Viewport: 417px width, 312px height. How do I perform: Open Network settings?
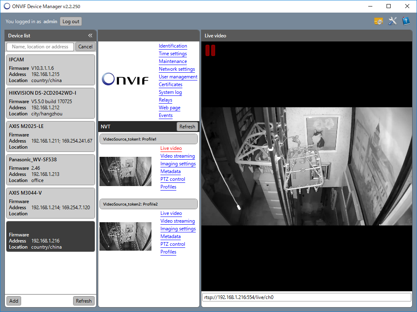tap(177, 69)
